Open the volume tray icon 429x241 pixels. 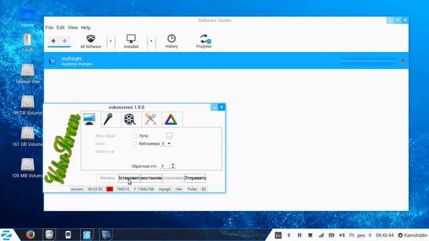click(342, 235)
